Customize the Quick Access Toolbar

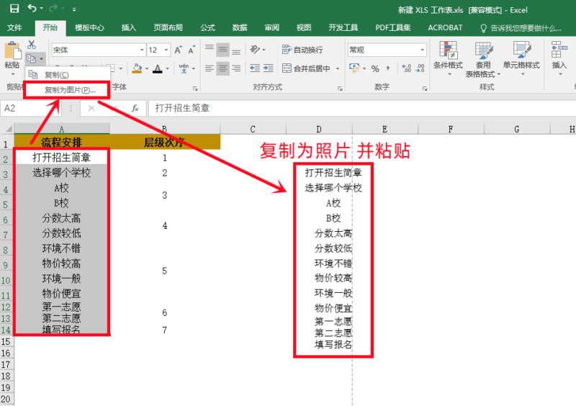(x=74, y=9)
